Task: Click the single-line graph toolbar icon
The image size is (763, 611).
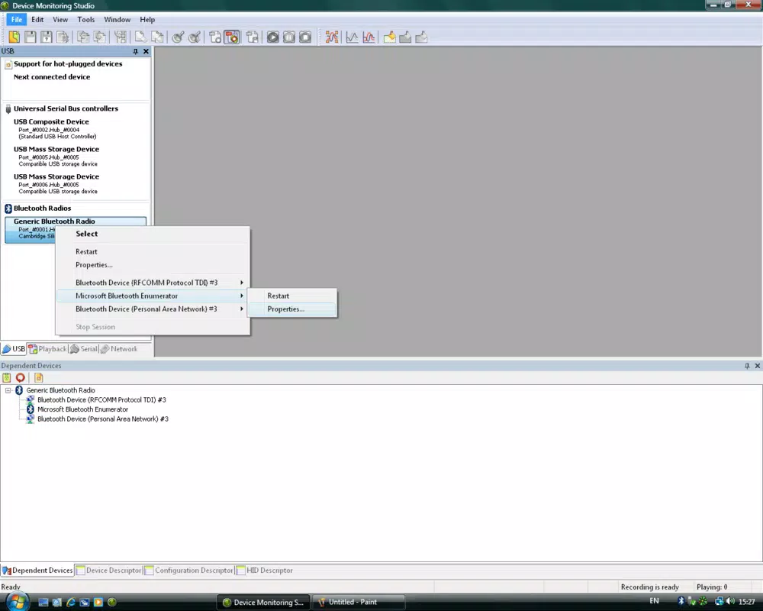Action: click(x=352, y=37)
